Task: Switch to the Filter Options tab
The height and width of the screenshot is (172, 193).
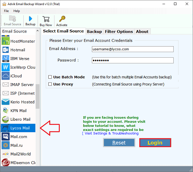Action: click(x=119, y=32)
